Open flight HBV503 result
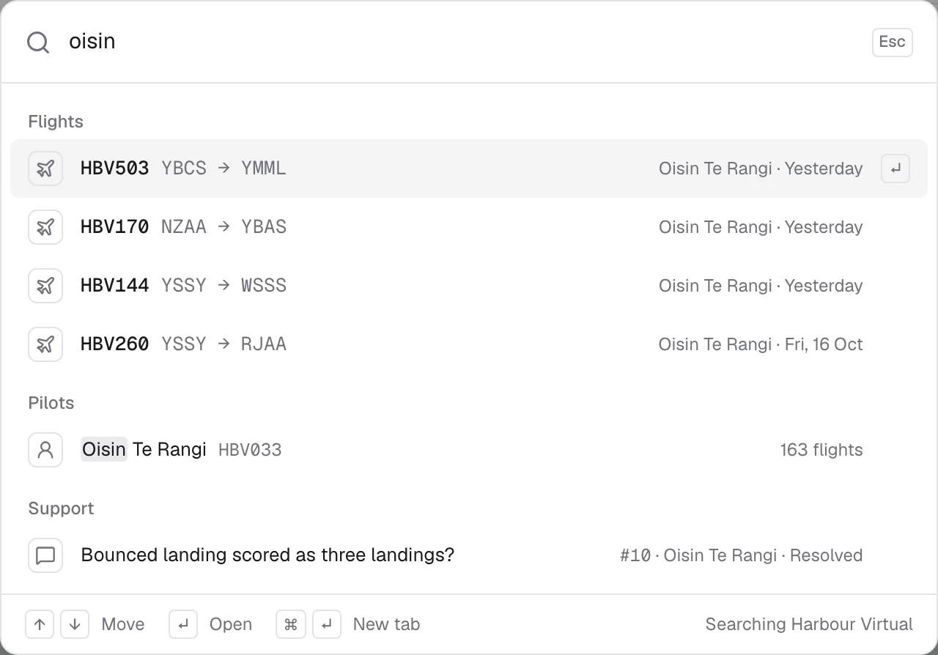This screenshot has height=655, width=938. coord(469,169)
